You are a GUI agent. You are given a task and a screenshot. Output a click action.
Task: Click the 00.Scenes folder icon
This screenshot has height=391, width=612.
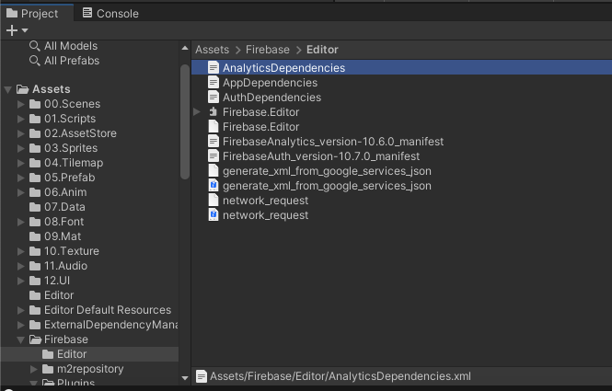(35, 104)
